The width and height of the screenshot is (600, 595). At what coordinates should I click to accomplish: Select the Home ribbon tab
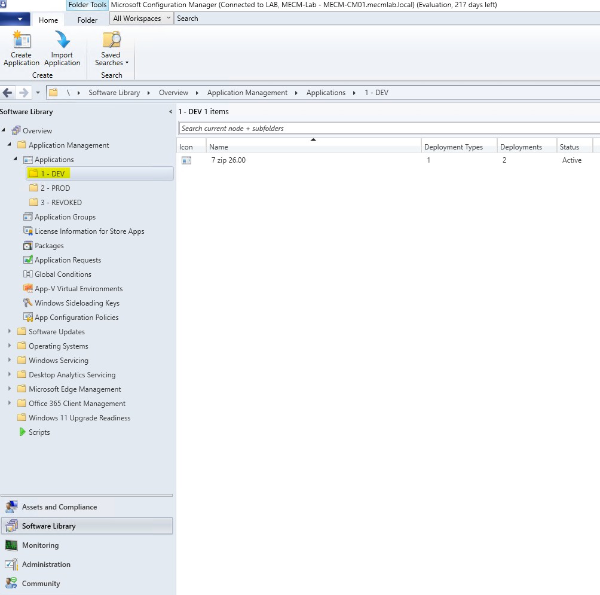[x=48, y=20]
